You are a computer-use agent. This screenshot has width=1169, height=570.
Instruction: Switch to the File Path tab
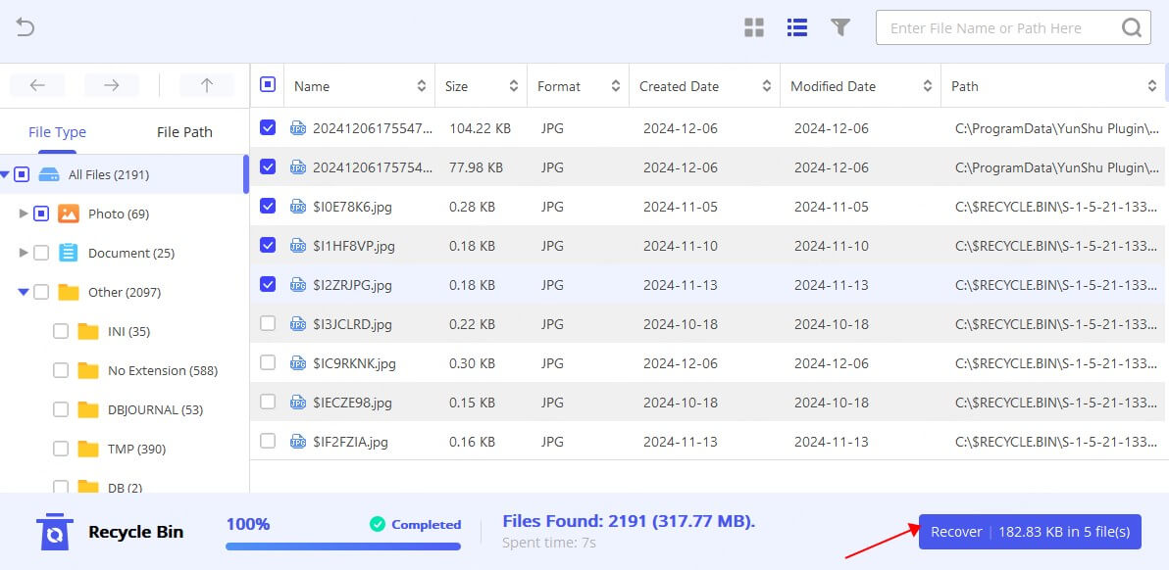point(183,131)
